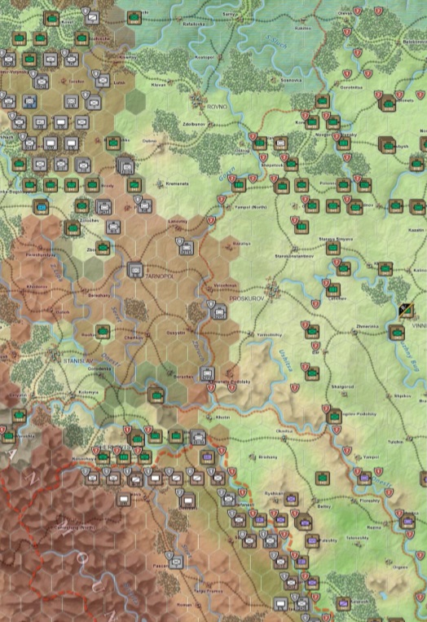Click the Kremenets town label
The image size is (427, 622).
(x=177, y=183)
